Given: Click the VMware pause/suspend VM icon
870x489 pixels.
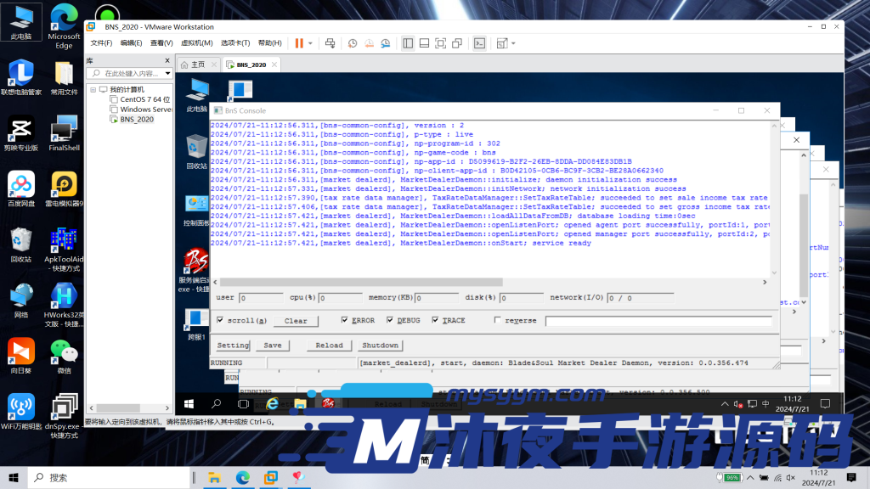Looking at the screenshot, I should (x=298, y=43).
